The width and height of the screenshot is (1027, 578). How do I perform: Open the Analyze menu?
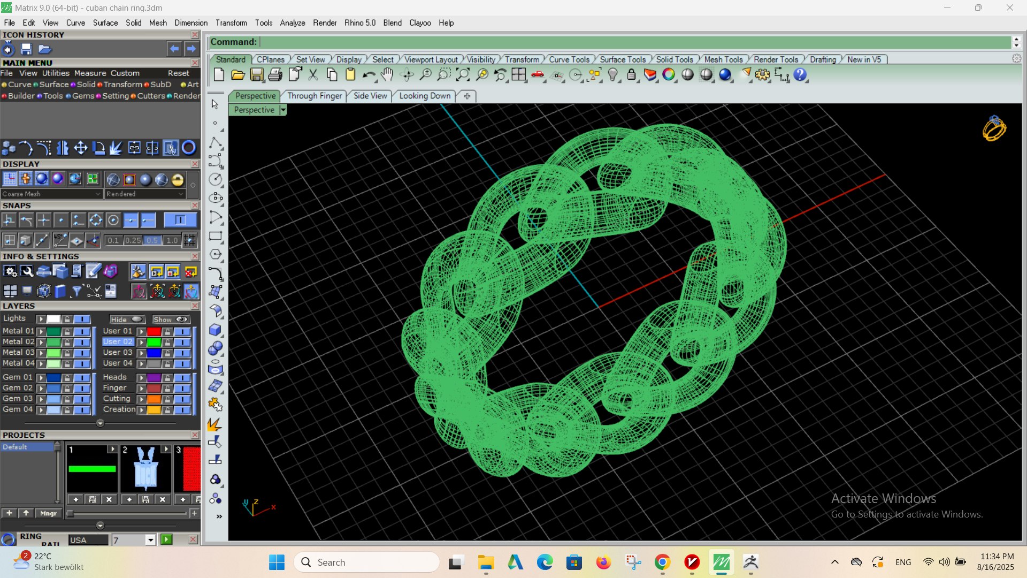click(292, 22)
